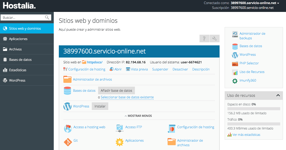The image size is (286, 150).
Task: Collapse the Uso de recursos panel
Action: tap(278, 95)
